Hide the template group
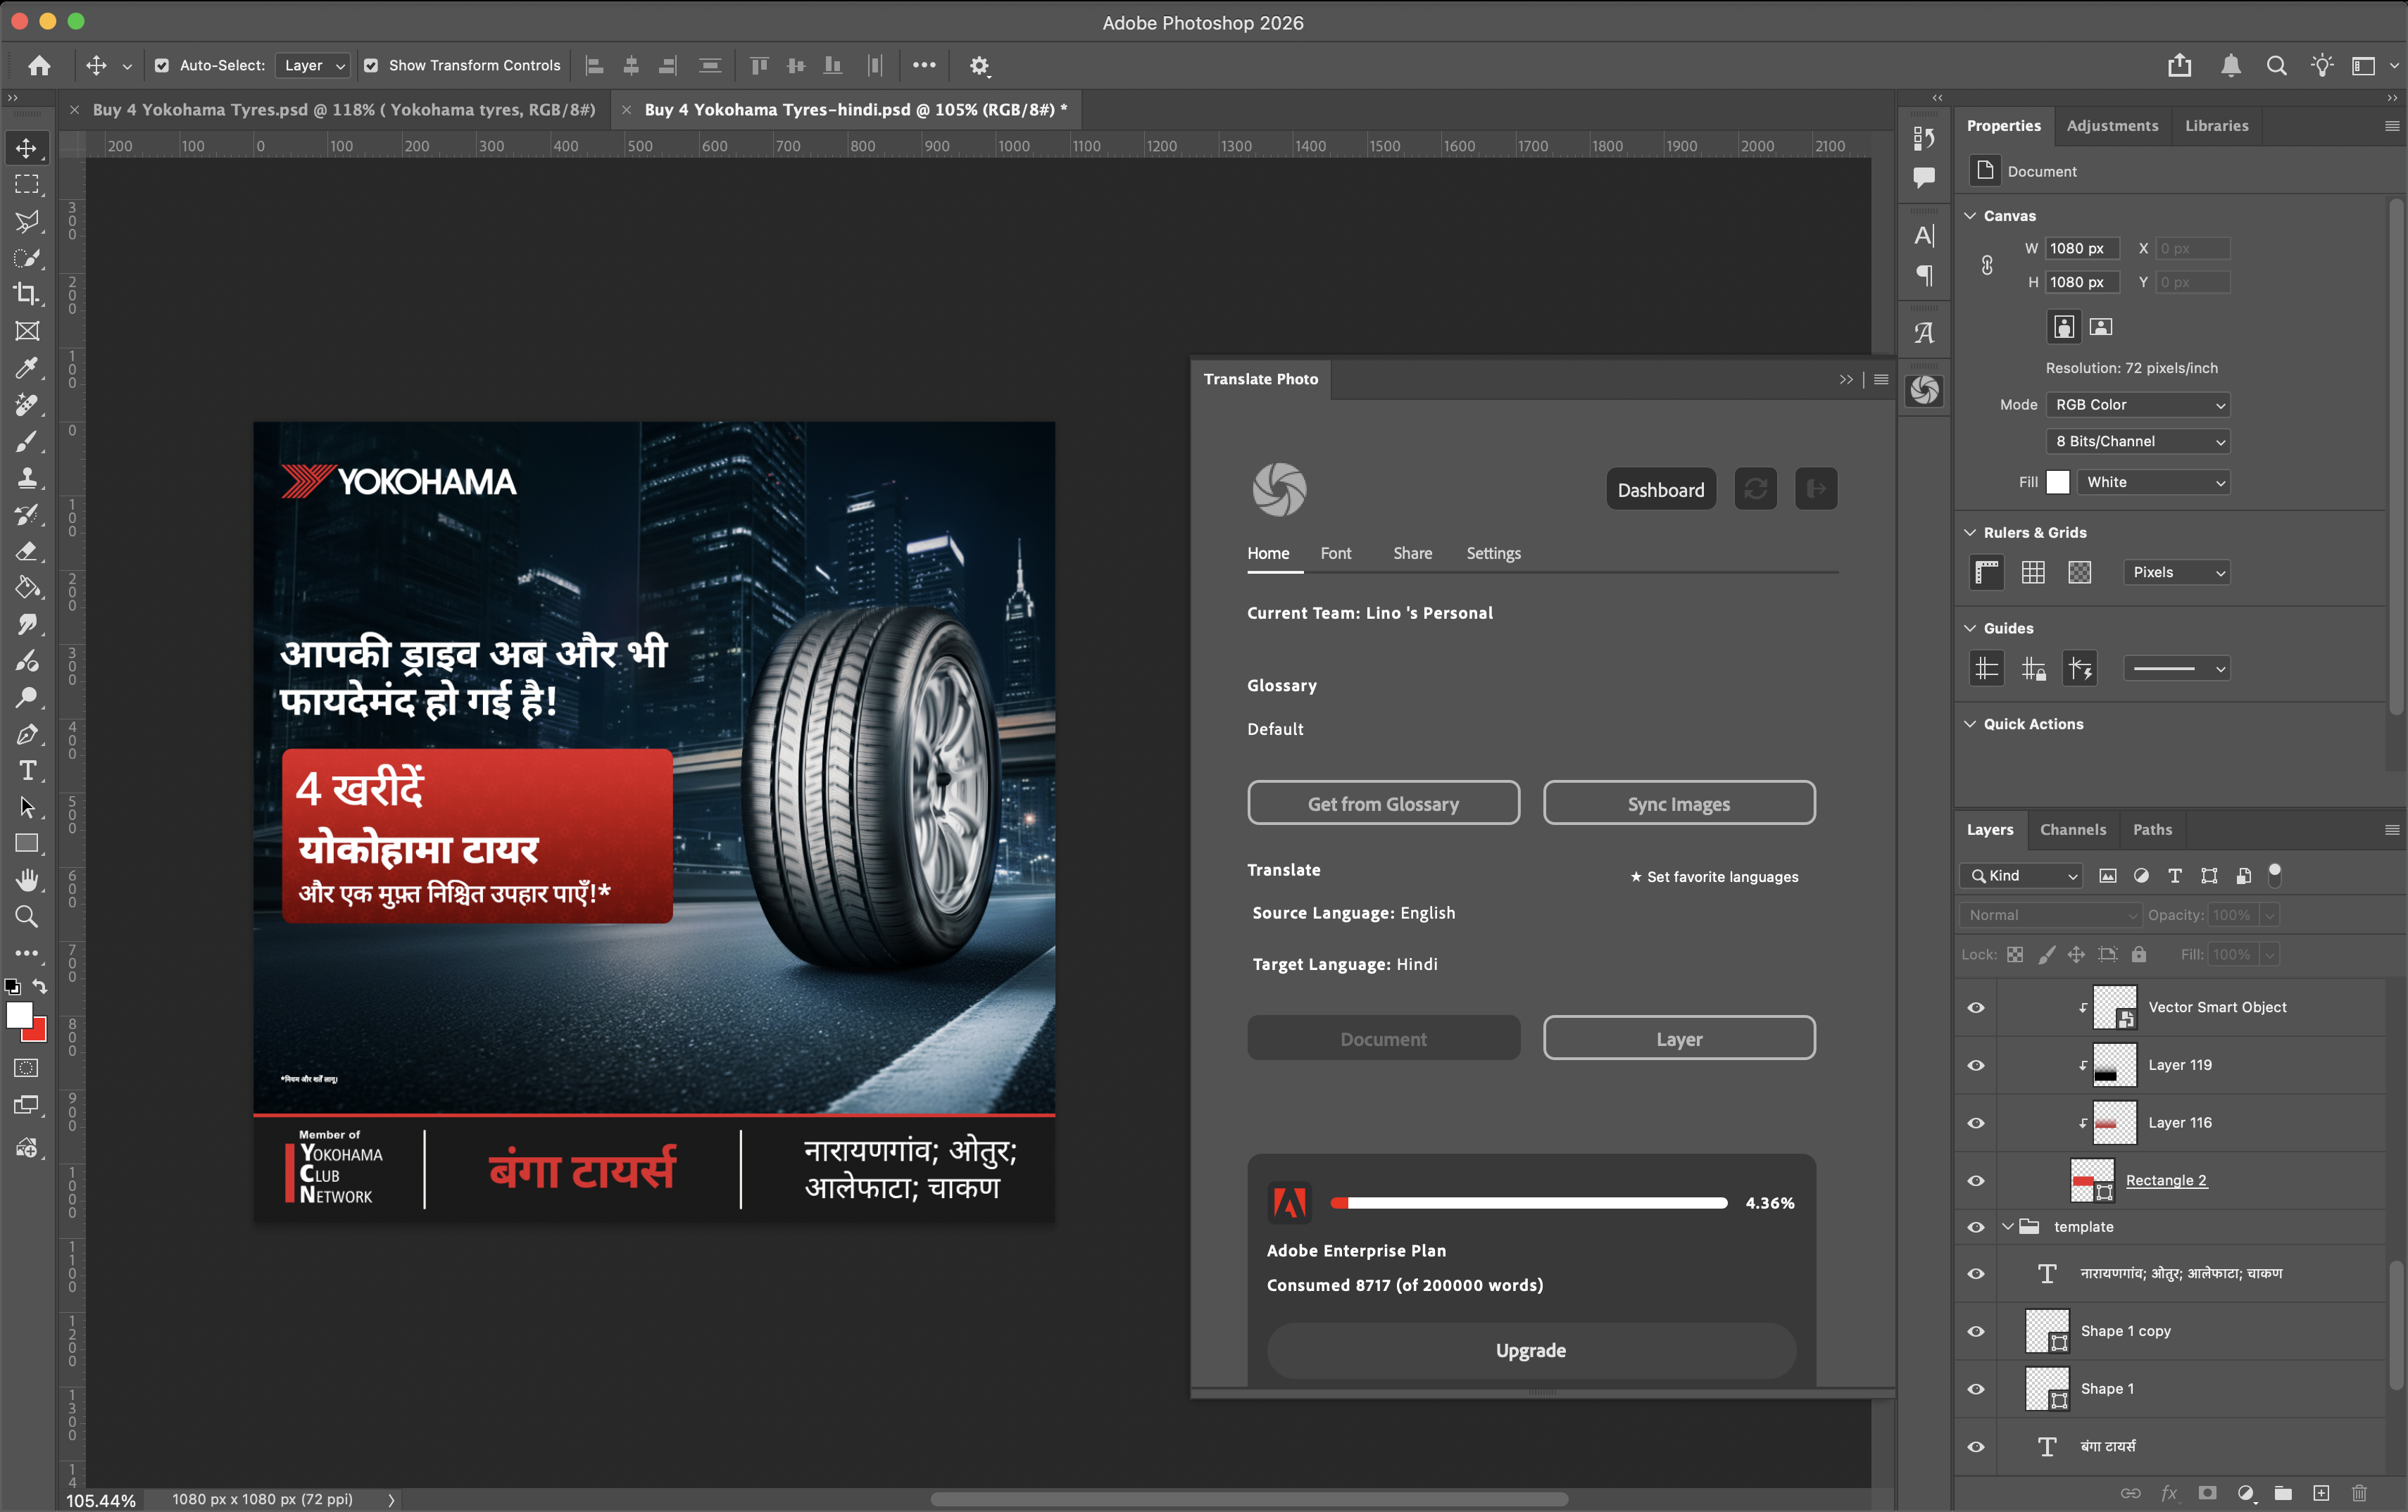 (x=1976, y=1227)
